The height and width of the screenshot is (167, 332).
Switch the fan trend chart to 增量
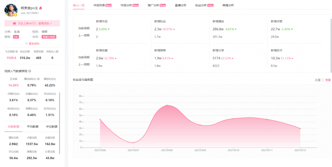(328, 80)
